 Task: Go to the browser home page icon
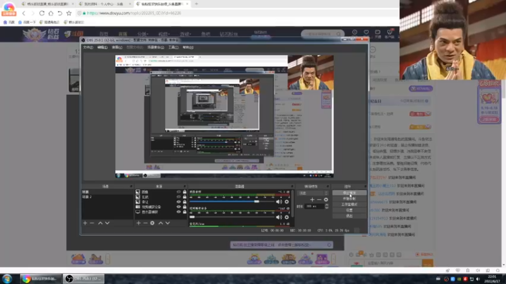(x=51, y=13)
